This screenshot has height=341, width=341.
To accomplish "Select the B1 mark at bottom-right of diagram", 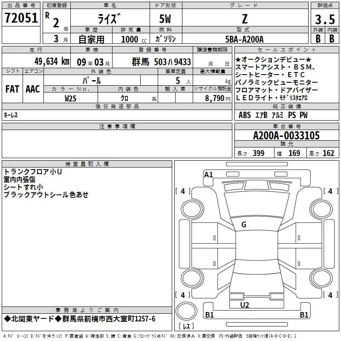I will point(304,315).
